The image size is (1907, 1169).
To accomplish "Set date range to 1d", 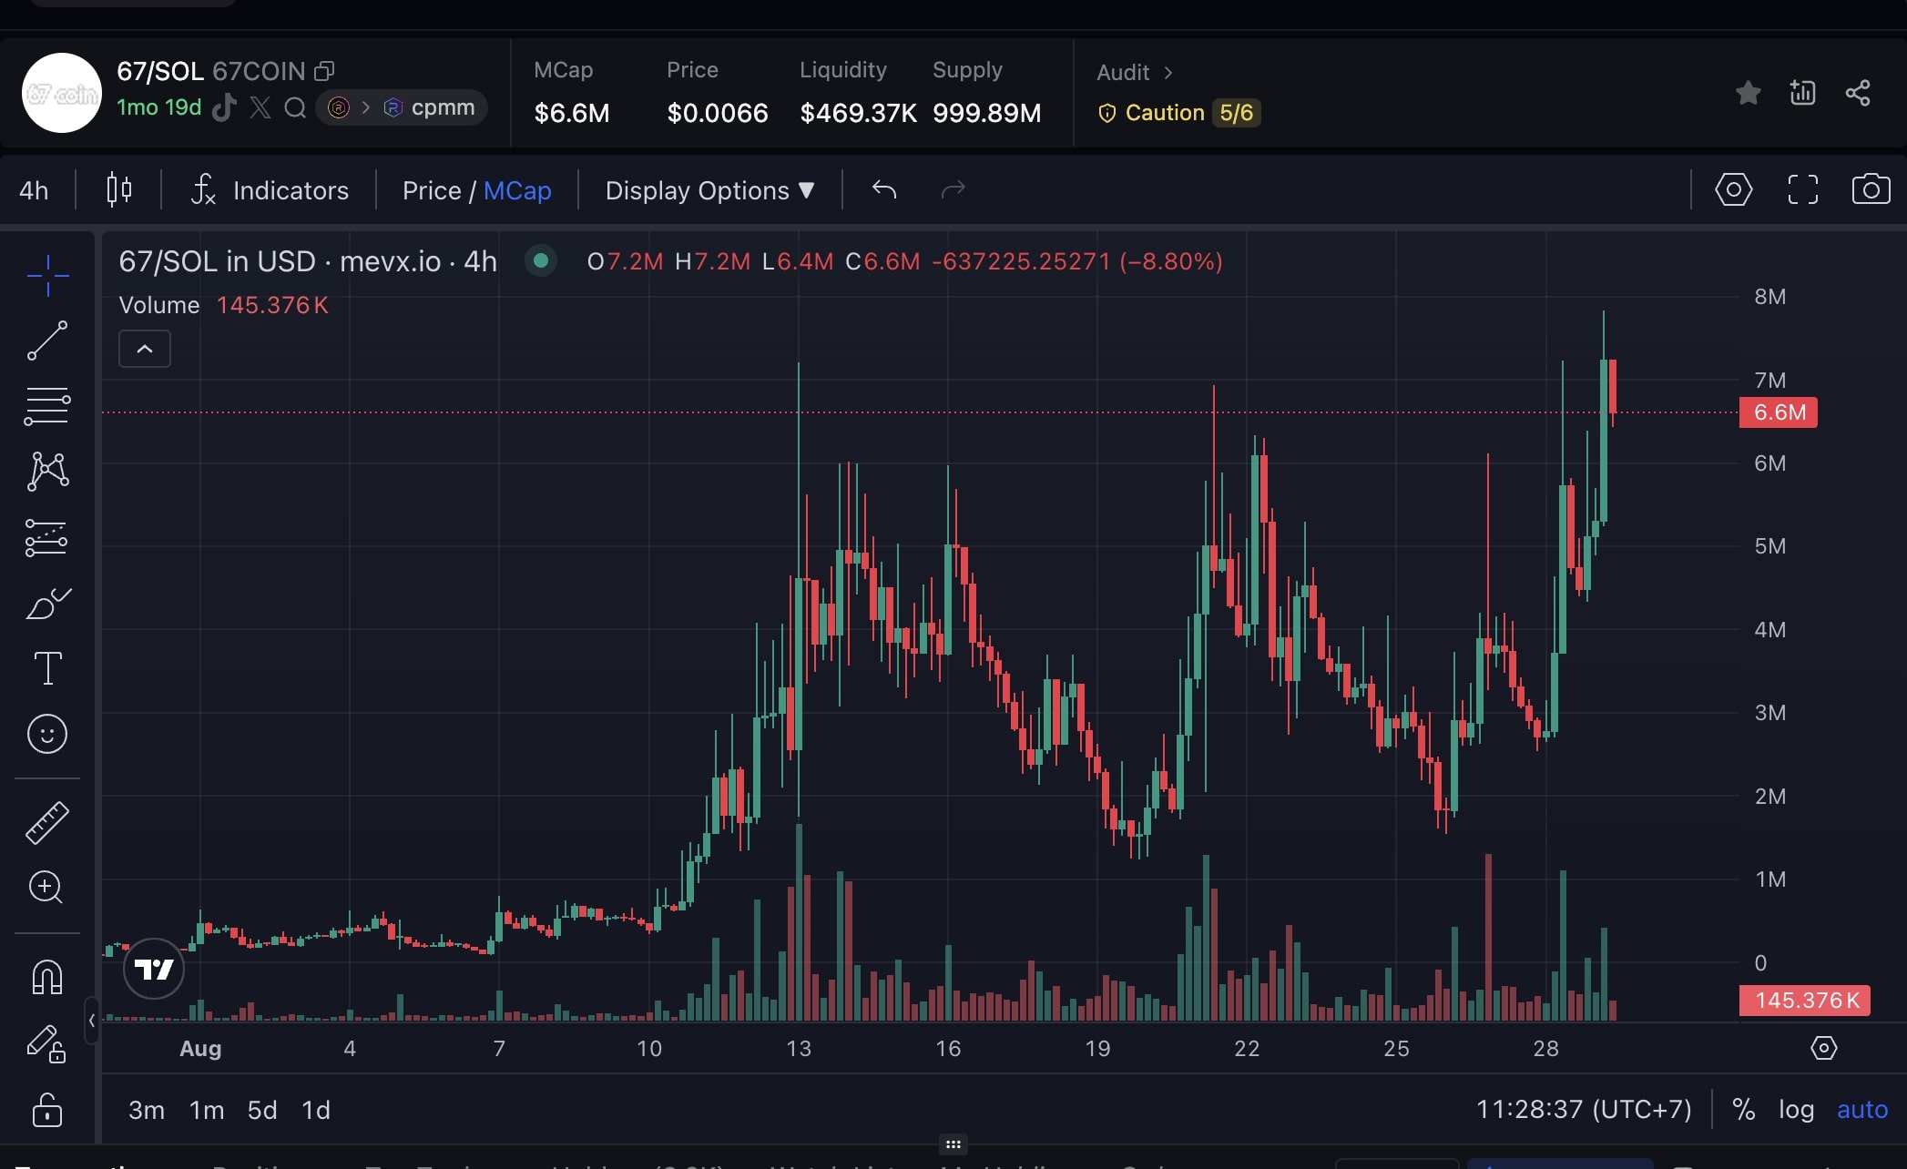I will (x=316, y=1110).
